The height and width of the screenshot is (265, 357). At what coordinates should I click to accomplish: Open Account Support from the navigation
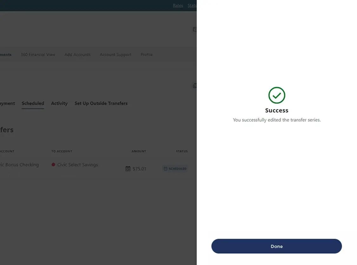[116, 55]
